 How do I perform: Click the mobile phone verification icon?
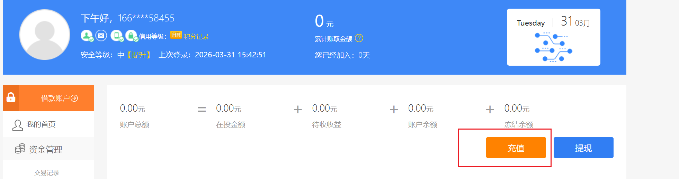pos(117,36)
